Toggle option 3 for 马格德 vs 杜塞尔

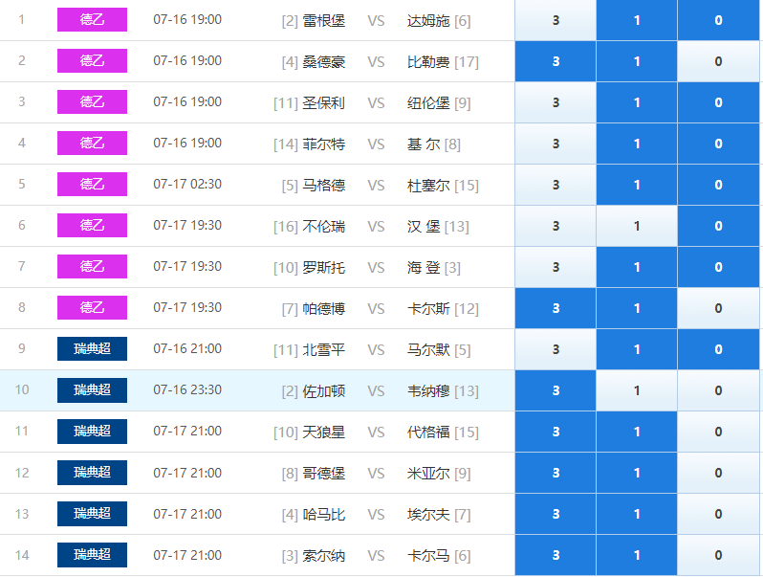click(x=556, y=185)
